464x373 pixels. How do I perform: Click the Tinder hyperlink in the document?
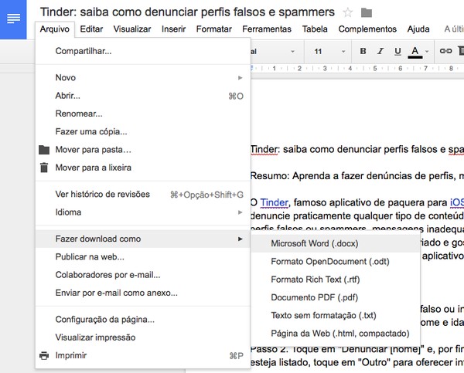pos(273,204)
